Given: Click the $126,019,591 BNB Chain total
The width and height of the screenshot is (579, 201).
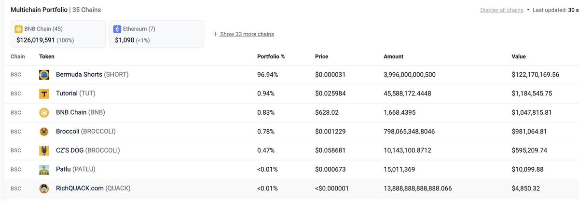Looking at the screenshot, I should coord(36,40).
